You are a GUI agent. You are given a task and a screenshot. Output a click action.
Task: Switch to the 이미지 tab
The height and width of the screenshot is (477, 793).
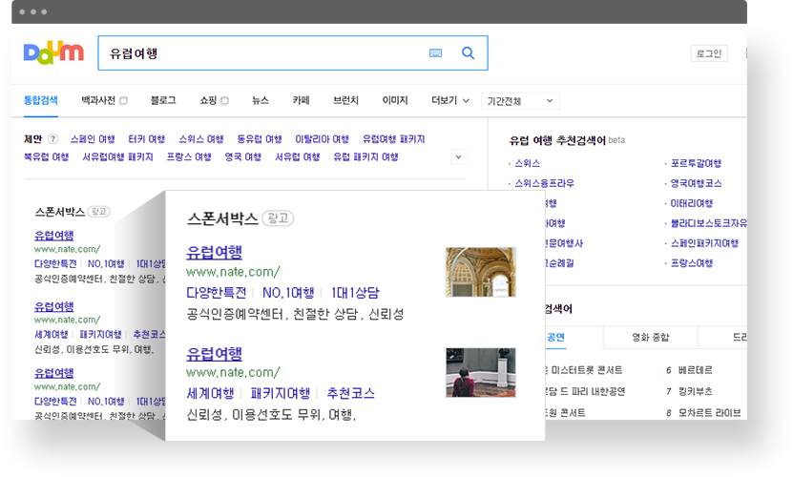click(395, 100)
